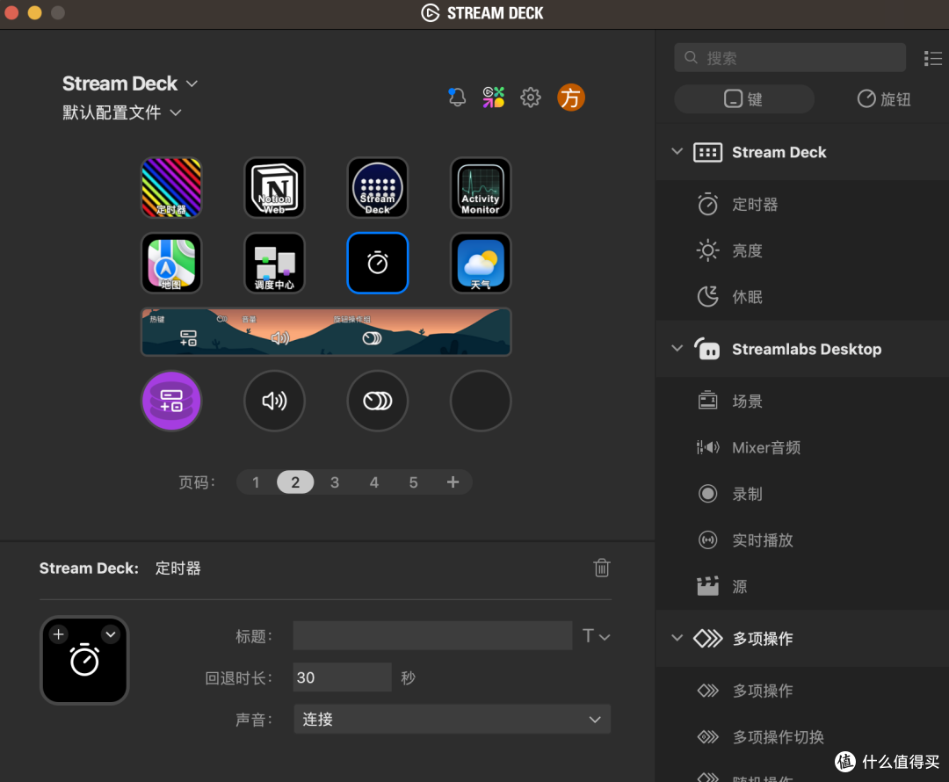949x782 pixels.
Task: Collapse the 多项操作 section
Action: click(677, 639)
